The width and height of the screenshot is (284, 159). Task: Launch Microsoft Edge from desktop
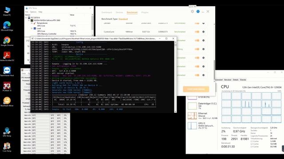(7, 26)
